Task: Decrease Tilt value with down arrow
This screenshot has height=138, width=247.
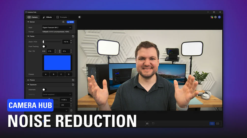Action: (71, 52)
